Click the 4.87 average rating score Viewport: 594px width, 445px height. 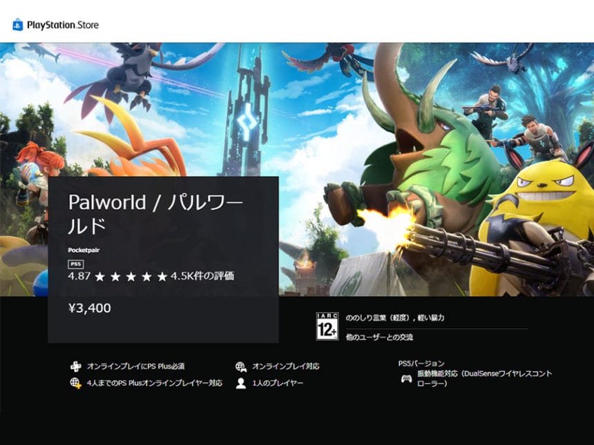(x=81, y=275)
